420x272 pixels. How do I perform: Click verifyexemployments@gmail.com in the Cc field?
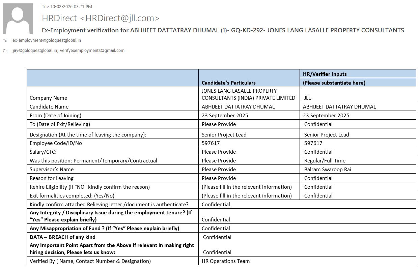(x=92, y=51)
